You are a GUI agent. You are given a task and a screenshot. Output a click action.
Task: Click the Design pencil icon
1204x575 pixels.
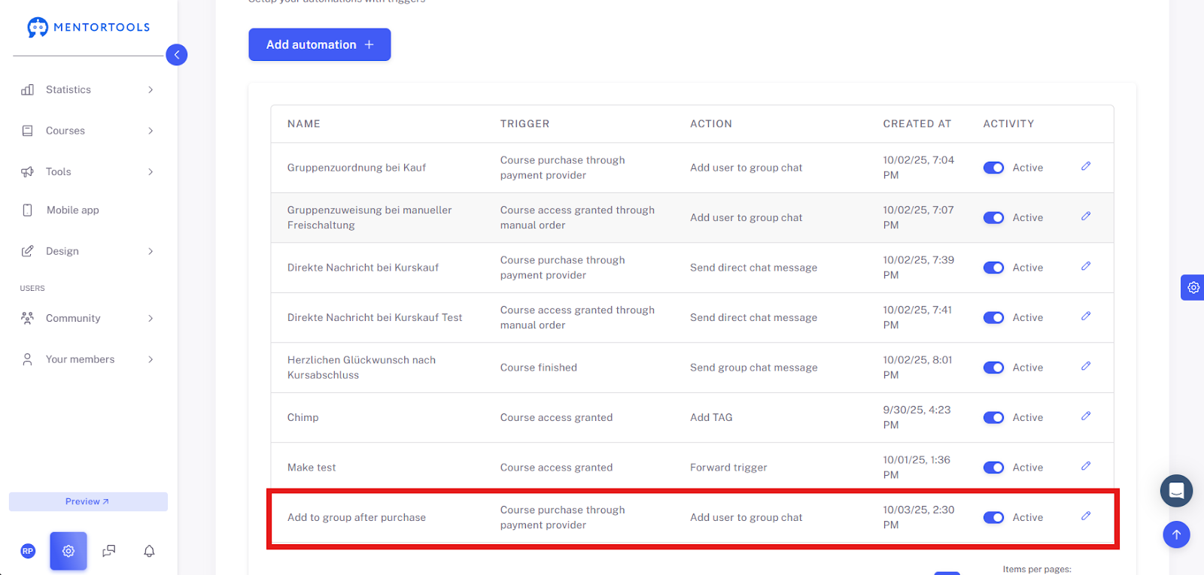(28, 251)
